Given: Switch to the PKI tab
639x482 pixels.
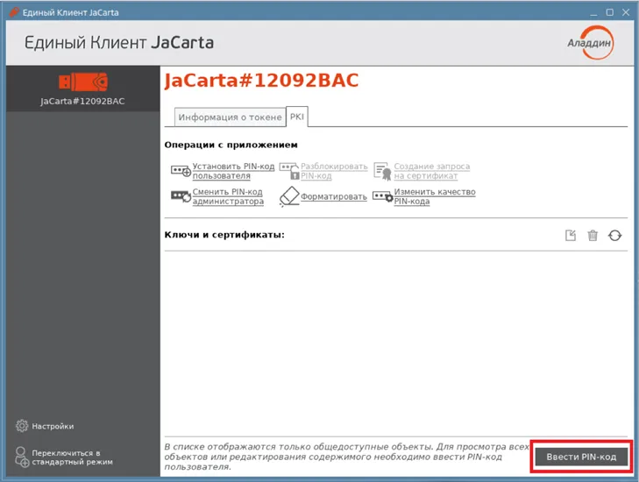Looking at the screenshot, I should coord(297,117).
